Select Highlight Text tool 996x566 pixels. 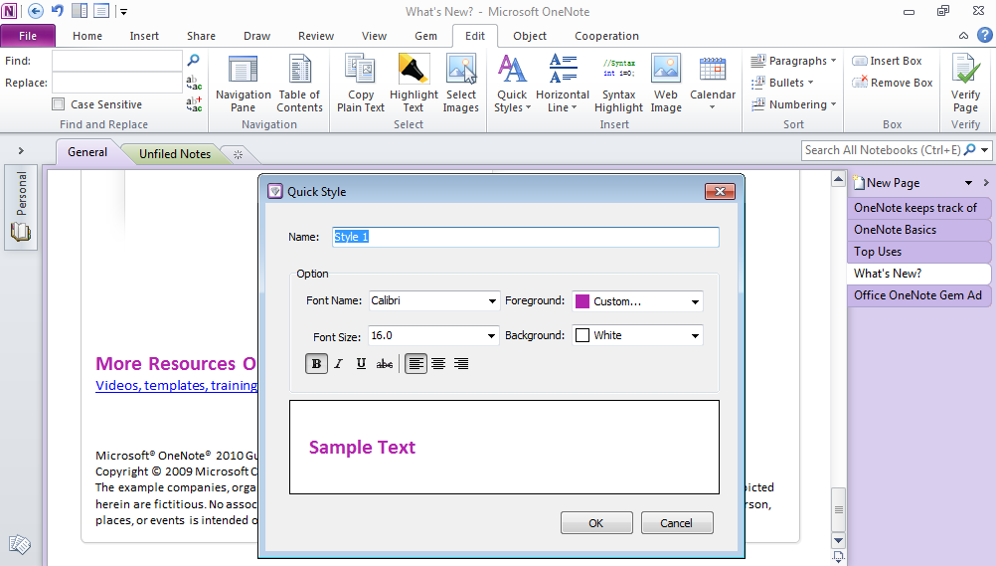click(x=414, y=84)
